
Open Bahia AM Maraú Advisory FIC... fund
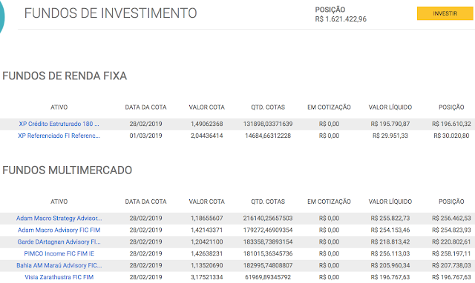(59, 265)
